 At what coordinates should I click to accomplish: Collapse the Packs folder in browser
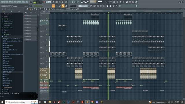5,37
